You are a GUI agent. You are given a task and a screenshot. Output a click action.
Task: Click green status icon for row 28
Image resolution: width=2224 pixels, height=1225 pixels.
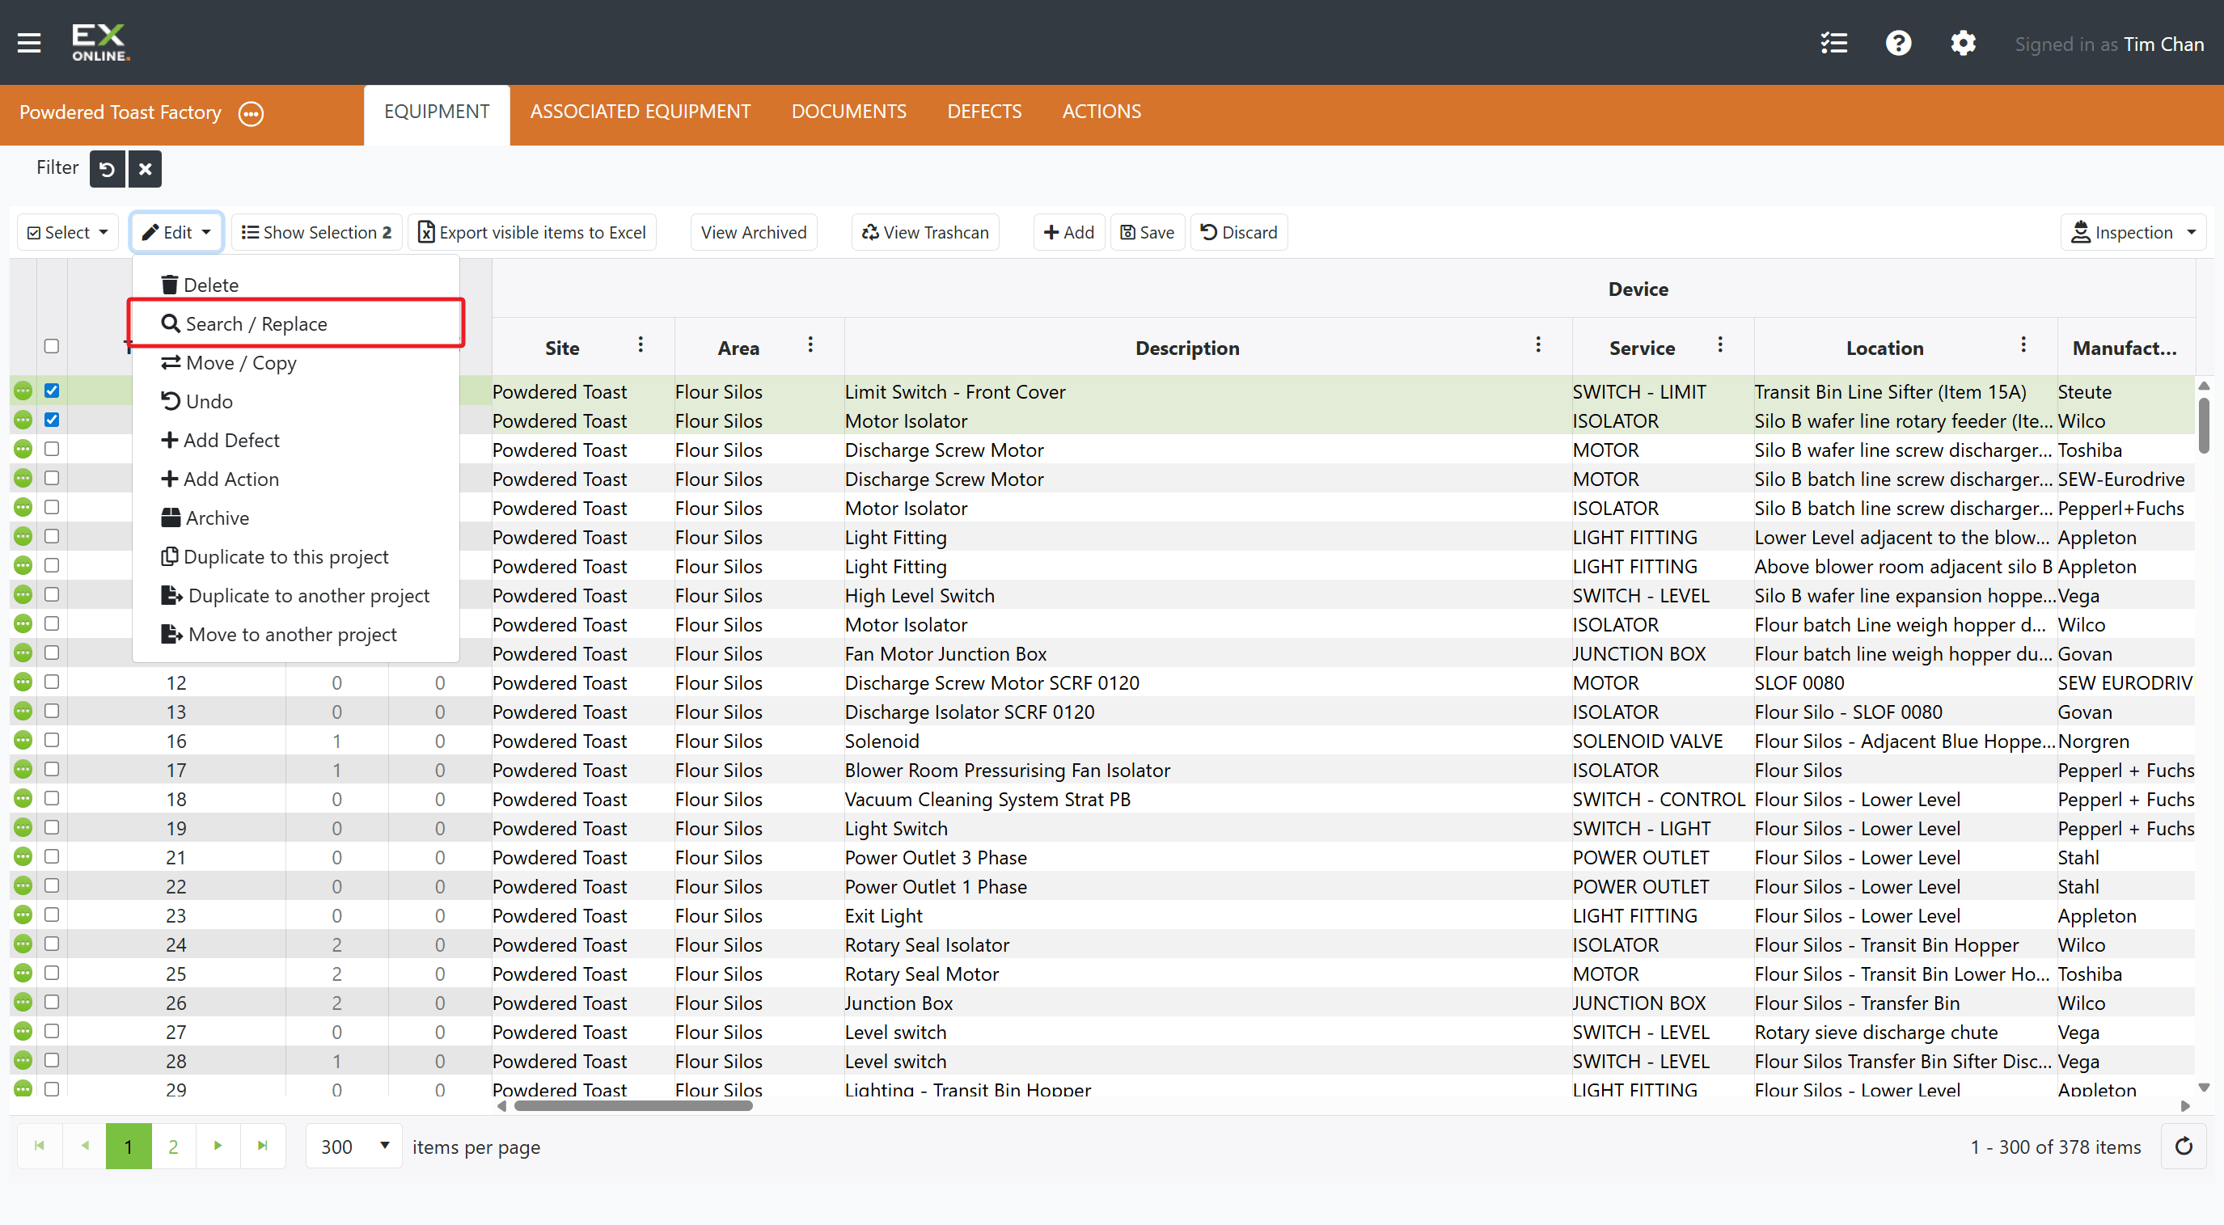point(23,1060)
